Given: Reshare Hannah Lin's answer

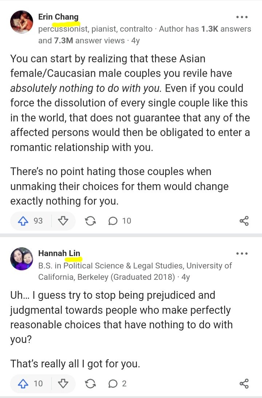Looking at the screenshot, I should coord(90,383).
